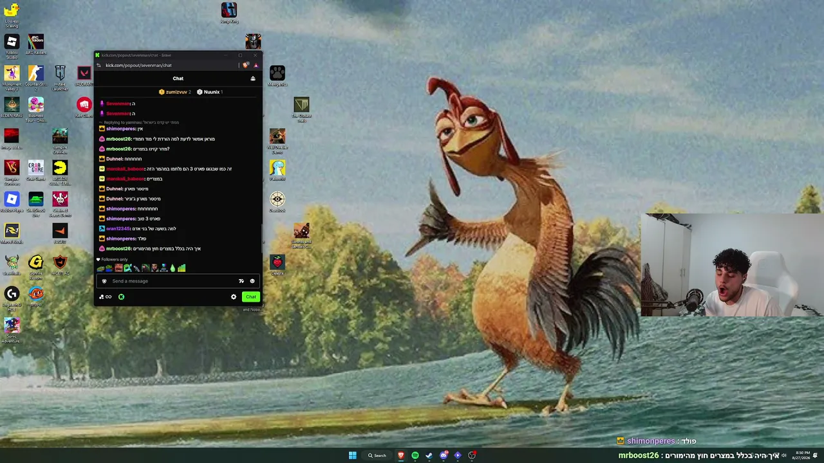The image size is (824, 463).
Task: Open the Lossless Scaling desktop shortcut
Action: [x=12, y=15]
